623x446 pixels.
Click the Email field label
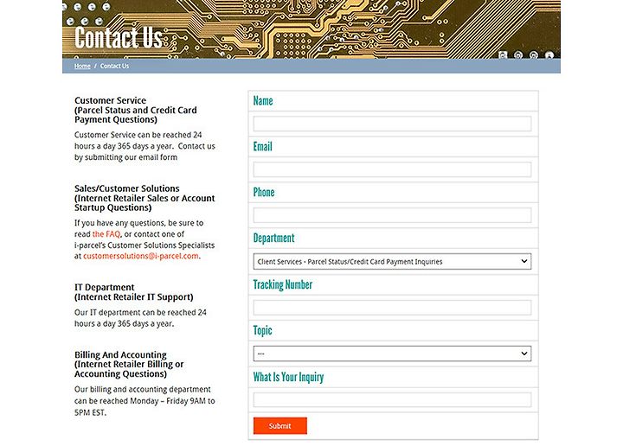point(263,146)
